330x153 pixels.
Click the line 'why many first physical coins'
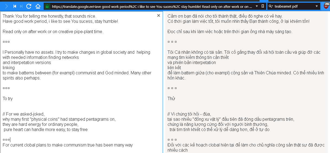[x=59, y=119]
